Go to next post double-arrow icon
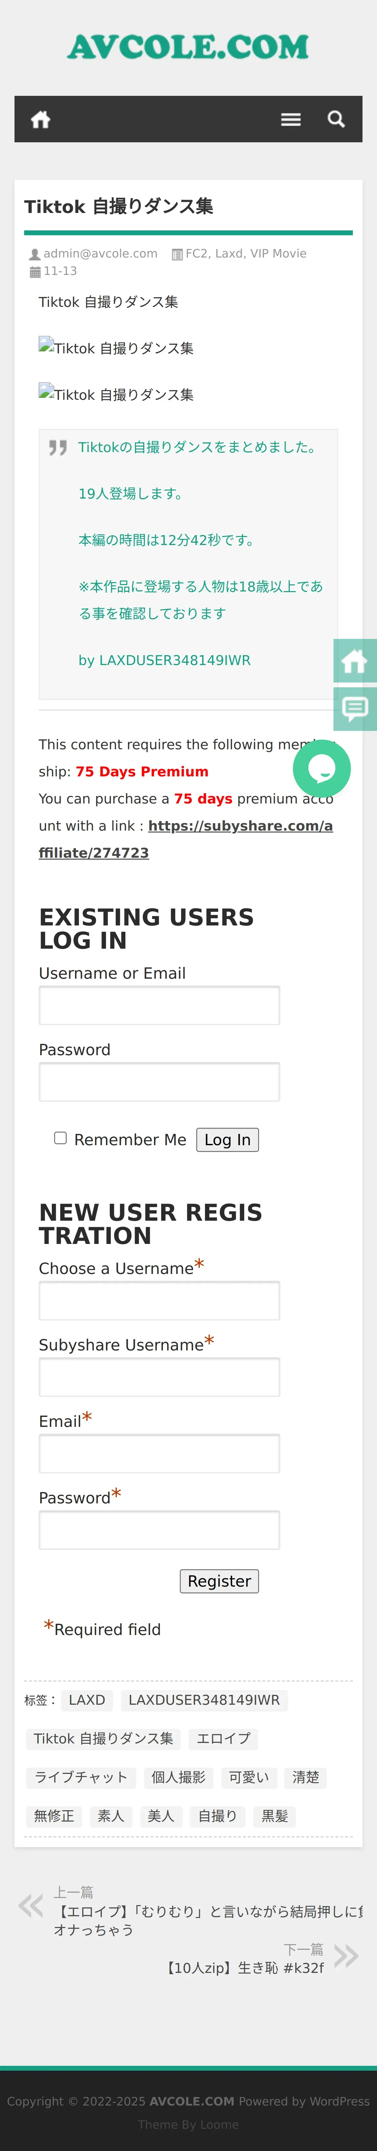The width and height of the screenshot is (377, 2151). [x=346, y=1955]
